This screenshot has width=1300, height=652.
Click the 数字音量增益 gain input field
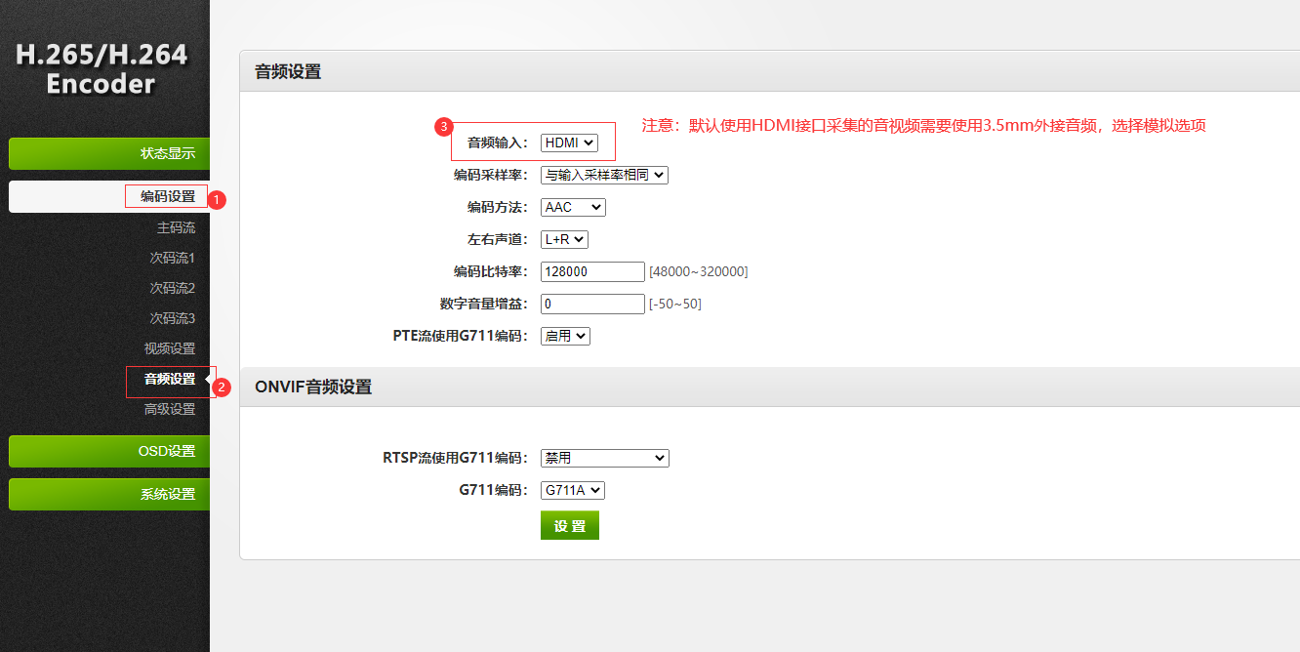point(591,304)
